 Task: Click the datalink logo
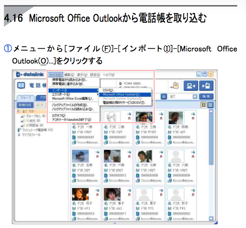pyautogui.click(x=30, y=74)
